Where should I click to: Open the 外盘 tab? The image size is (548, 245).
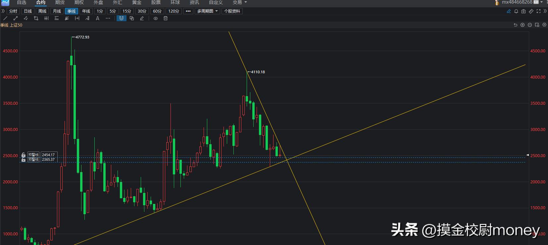pos(98,2)
